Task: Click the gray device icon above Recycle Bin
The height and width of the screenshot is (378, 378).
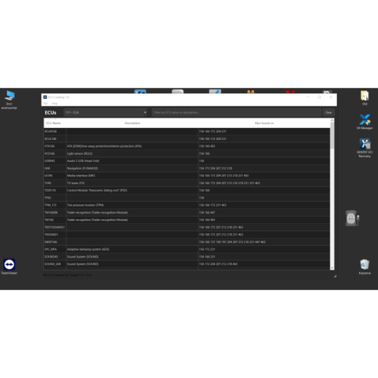Action: pyautogui.click(x=351, y=219)
